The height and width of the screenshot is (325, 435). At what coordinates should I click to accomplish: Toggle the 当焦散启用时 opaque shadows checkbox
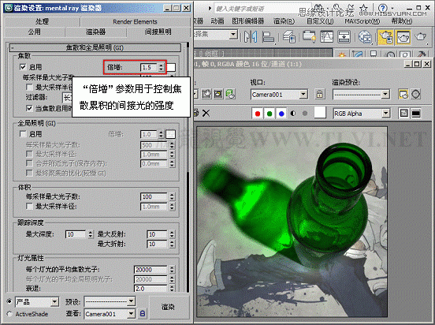(x=29, y=108)
